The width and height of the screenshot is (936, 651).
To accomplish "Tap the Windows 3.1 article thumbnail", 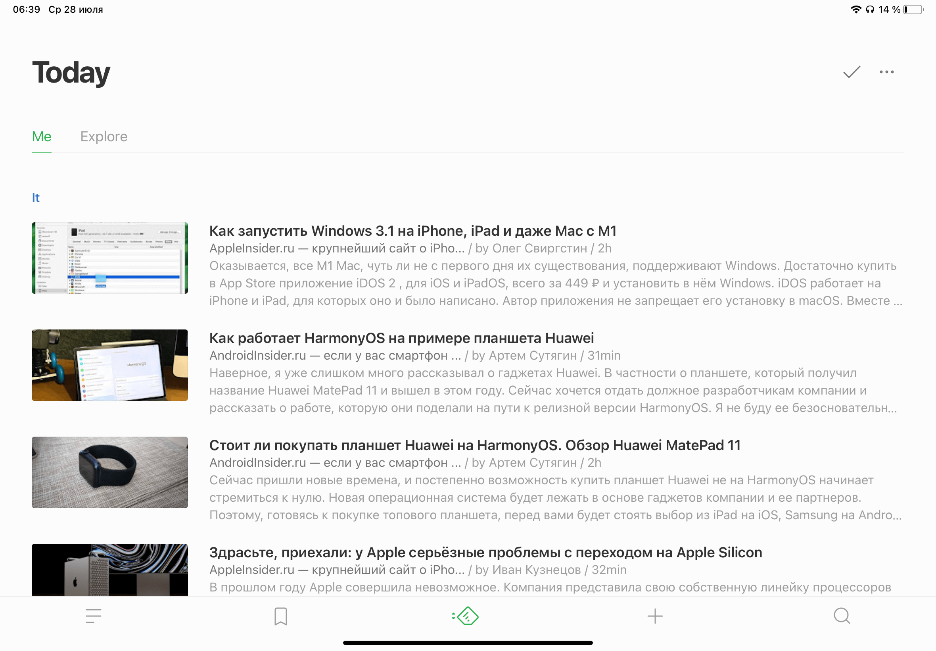I will 109,258.
